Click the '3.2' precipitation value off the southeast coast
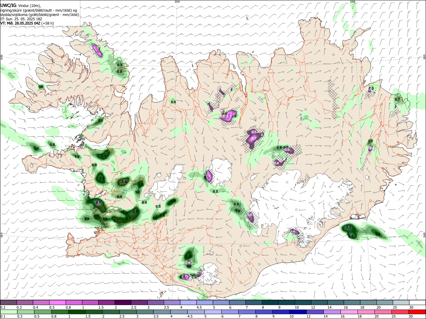This screenshot has width=426, height=319. [348, 227]
